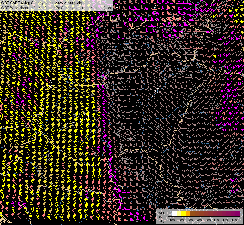Viewport: 244px width, 225px height.
Task: Click the white swatch in CAPE legend
Action: [174, 214]
